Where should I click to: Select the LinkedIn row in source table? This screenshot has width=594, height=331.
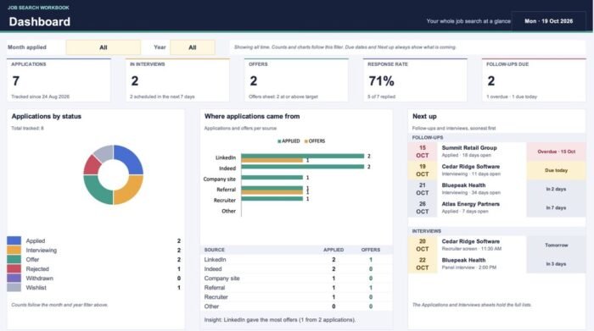pos(296,260)
